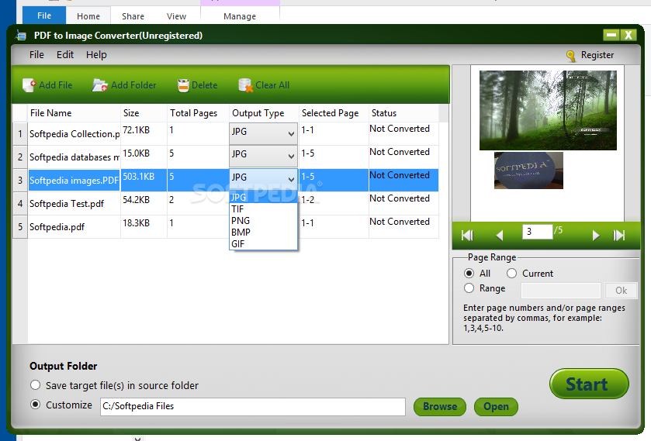This screenshot has width=651, height=441.
Task: Open Output Type dropdown for Softpedia databases
Action: [263, 156]
